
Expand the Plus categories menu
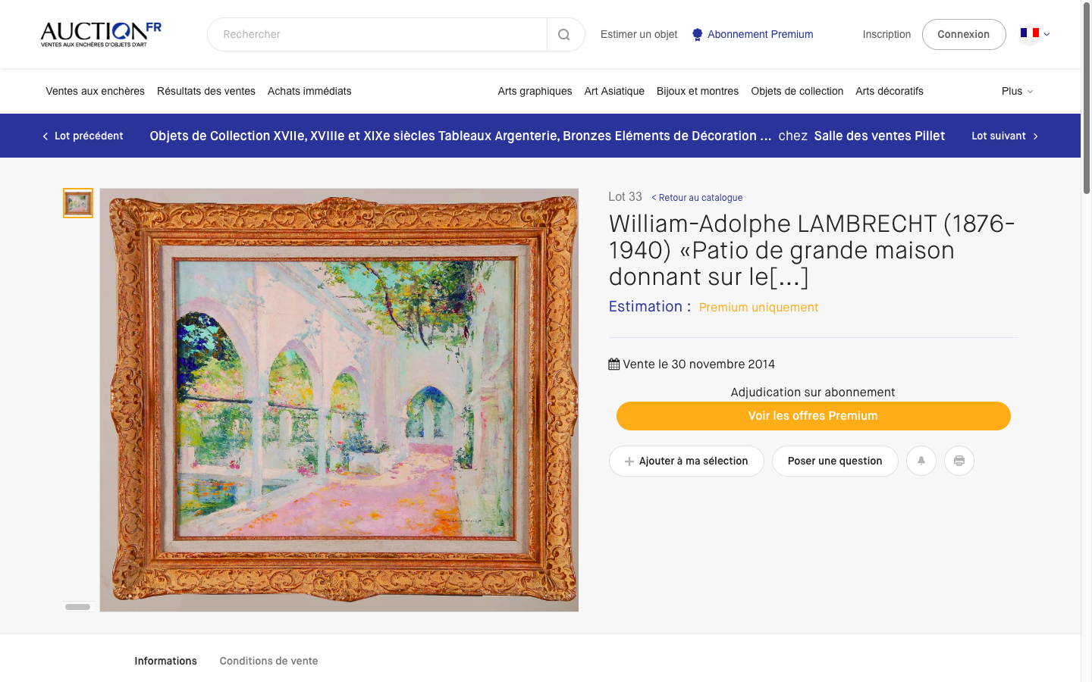tap(1017, 91)
